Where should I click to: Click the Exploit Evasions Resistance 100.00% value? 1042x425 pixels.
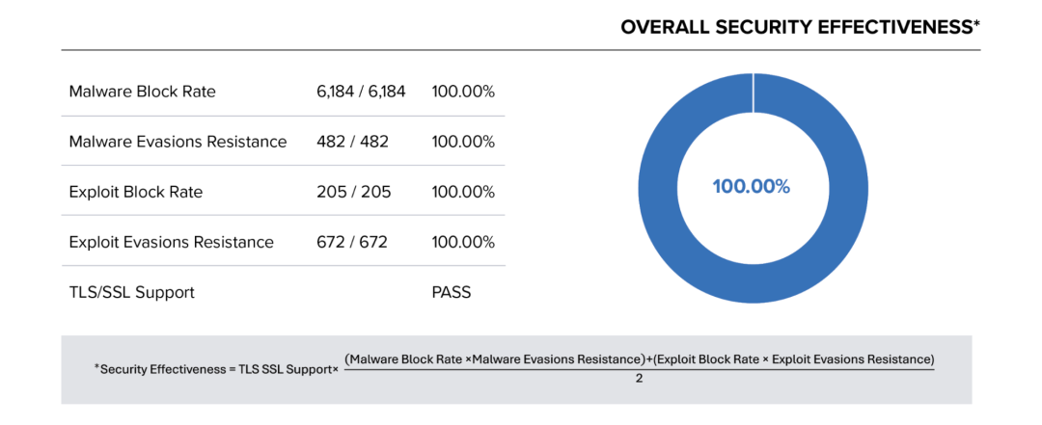[x=463, y=242]
